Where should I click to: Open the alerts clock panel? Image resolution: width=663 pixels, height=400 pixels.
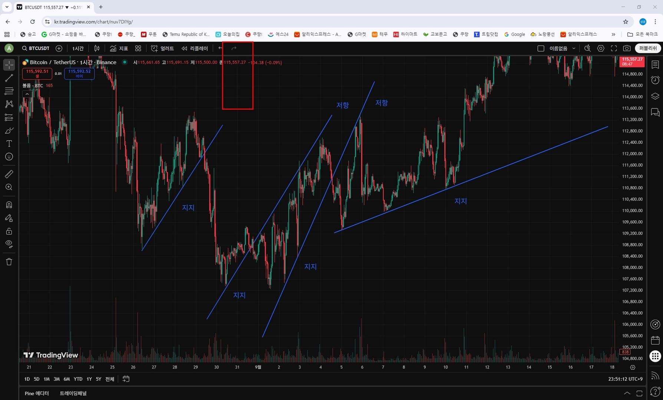pyautogui.click(x=655, y=80)
